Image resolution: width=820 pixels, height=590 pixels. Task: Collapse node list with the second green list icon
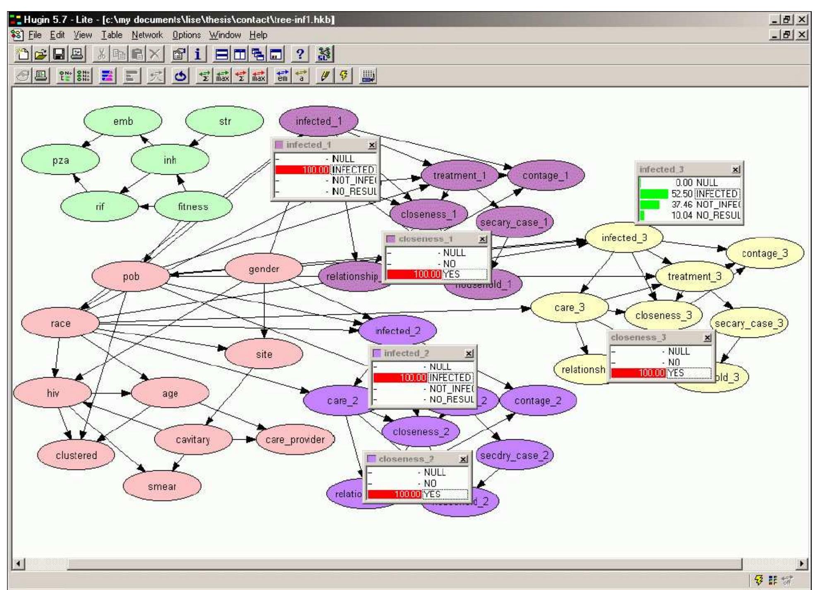pos(84,76)
